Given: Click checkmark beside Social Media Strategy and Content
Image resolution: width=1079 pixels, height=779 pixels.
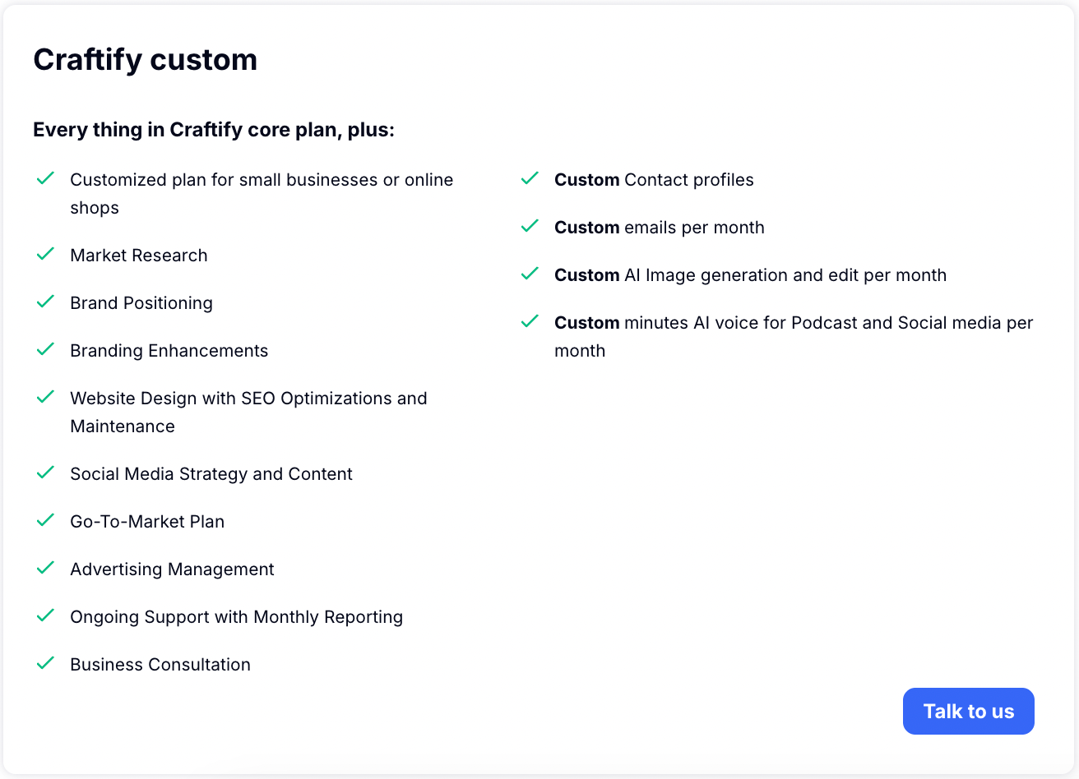Looking at the screenshot, I should (x=45, y=472).
